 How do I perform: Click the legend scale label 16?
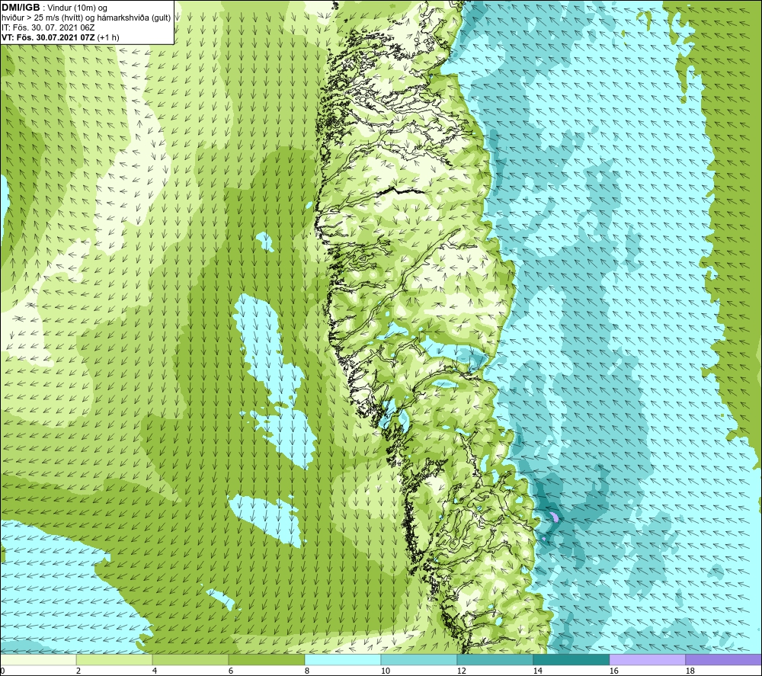coord(613,671)
